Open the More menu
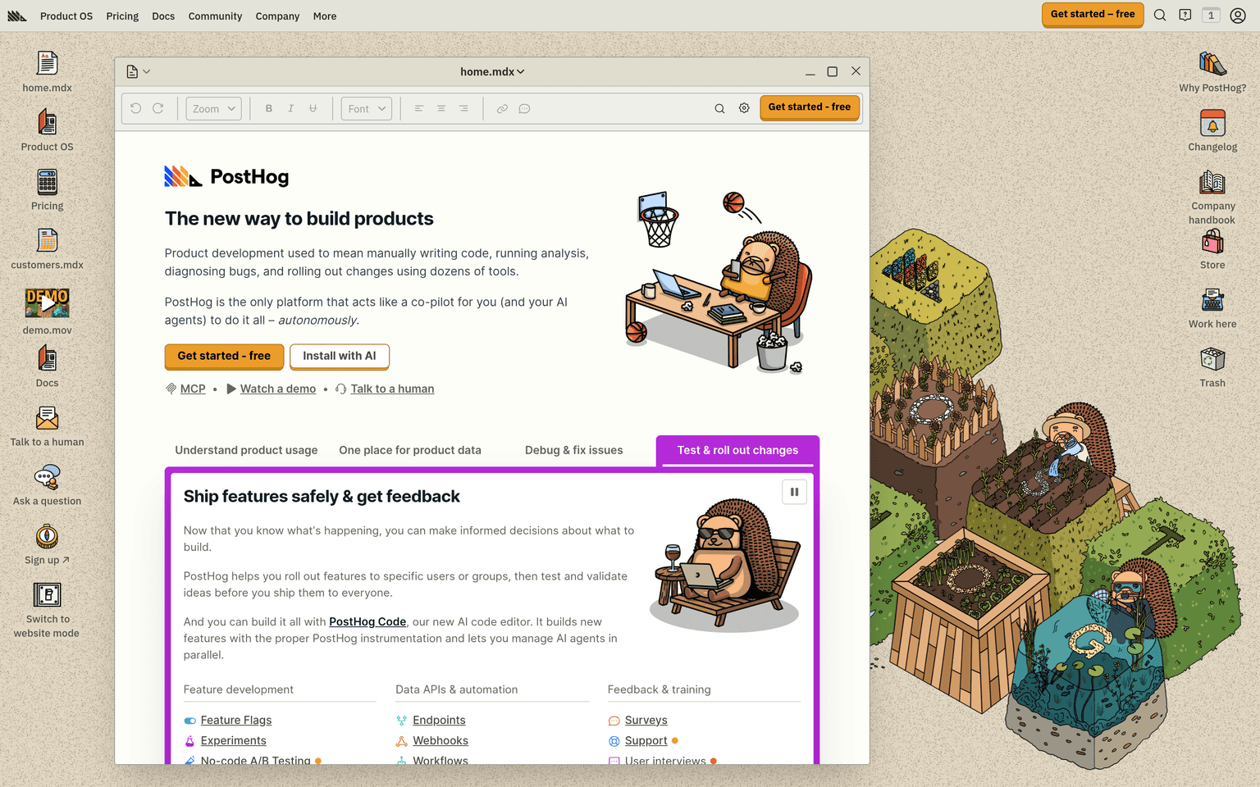 point(325,16)
